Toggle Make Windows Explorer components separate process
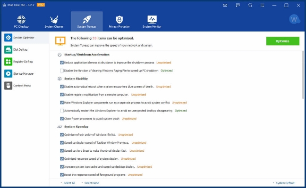306x188 pixels. (62, 102)
